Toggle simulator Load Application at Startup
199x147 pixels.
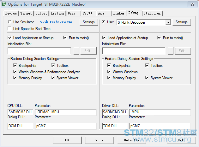click(x=9, y=38)
